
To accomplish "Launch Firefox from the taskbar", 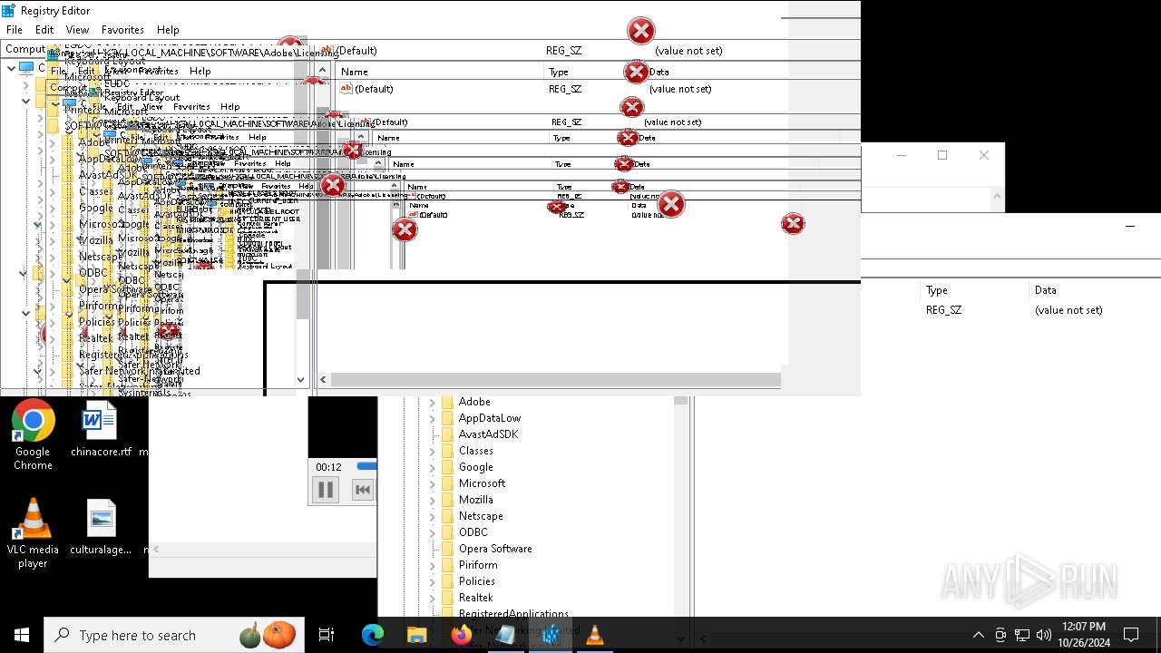I will tap(461, 635).
